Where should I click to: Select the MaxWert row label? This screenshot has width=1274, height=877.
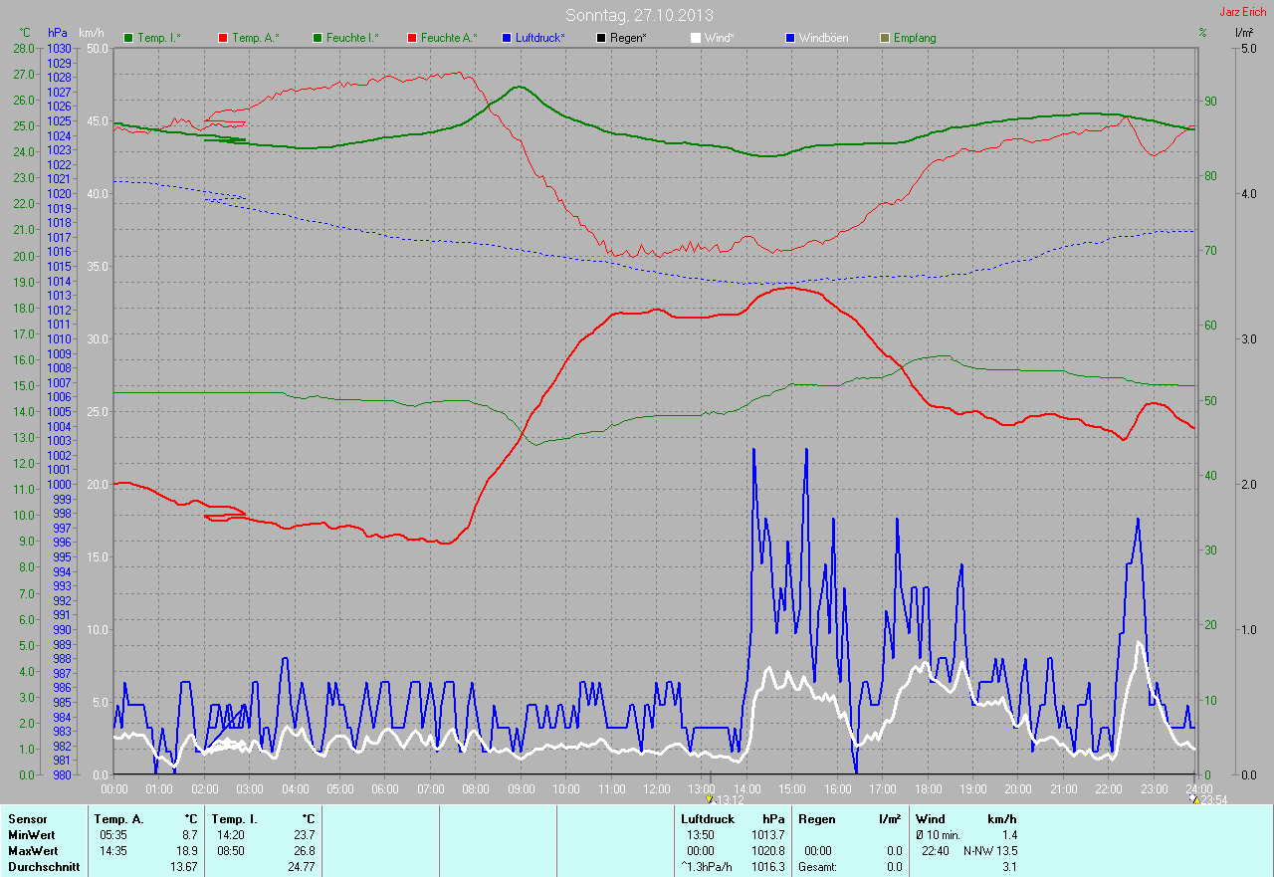point(33,851)
